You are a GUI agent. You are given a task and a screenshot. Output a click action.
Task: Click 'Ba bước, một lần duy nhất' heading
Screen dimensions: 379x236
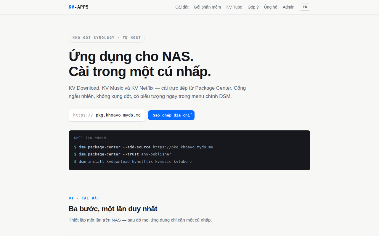point(113,209)
